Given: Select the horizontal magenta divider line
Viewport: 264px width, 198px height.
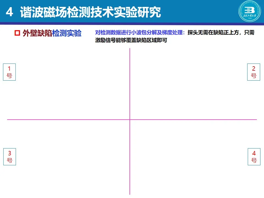Looking at the screenshot, I should click(69, 119).
